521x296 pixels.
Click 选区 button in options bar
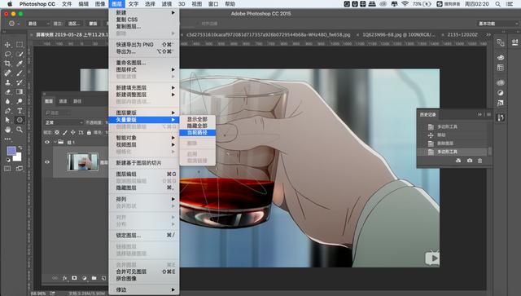74,24
